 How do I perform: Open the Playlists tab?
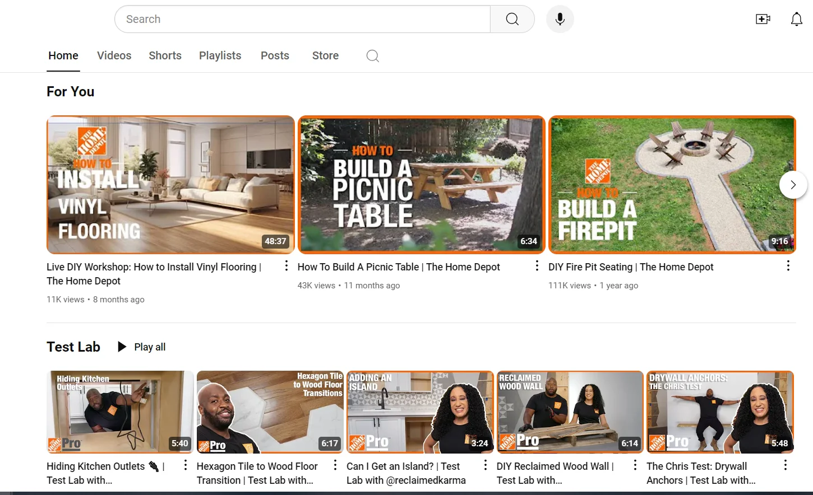[x=220, y=55]
